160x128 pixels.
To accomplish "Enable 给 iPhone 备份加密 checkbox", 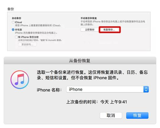I will 16,37.
